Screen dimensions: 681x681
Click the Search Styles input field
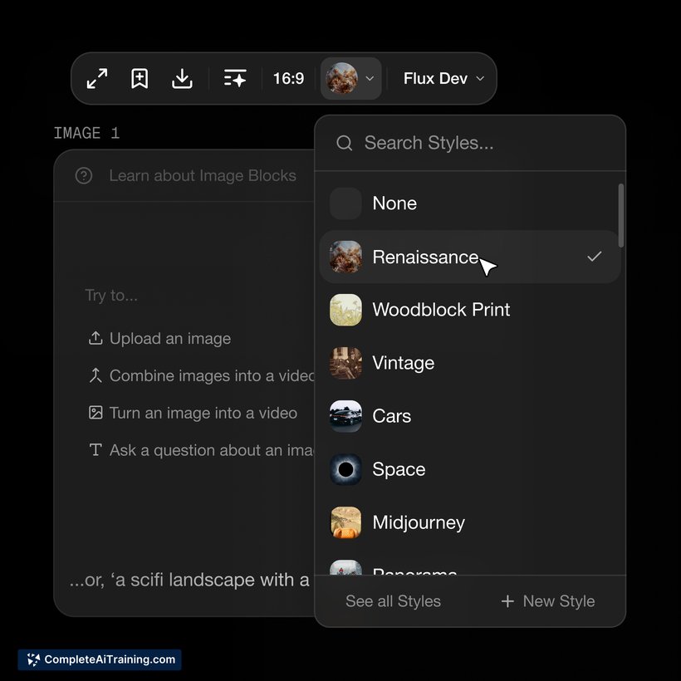click(x=470, y=143)
